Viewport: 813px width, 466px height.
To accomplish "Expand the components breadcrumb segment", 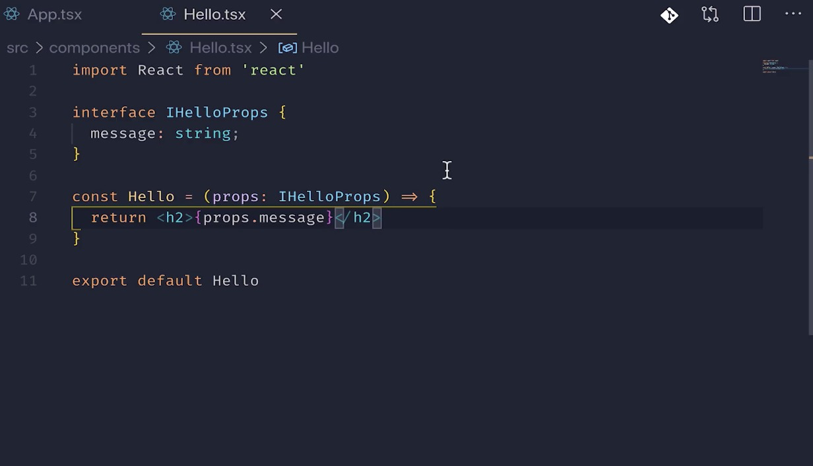I will (x=94, y=48).
